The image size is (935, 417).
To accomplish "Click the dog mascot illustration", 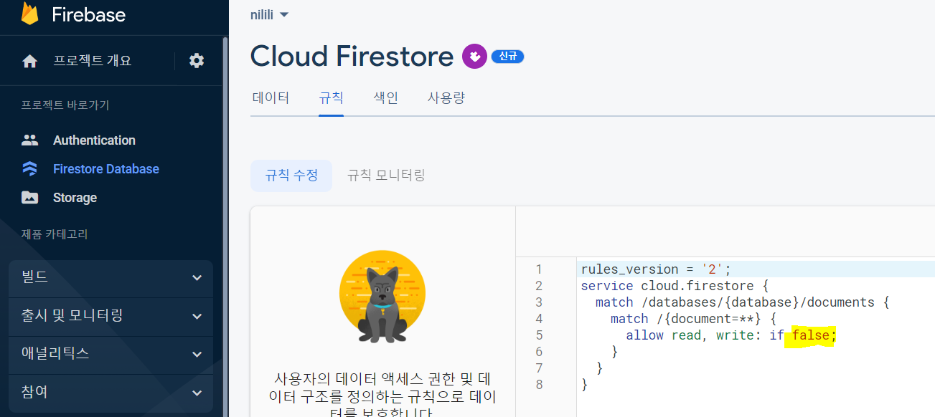I will click(382, 297).
